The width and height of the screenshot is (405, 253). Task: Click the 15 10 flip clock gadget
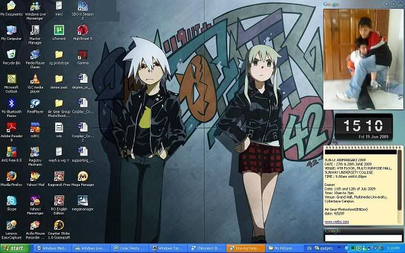tap(364, 126)
